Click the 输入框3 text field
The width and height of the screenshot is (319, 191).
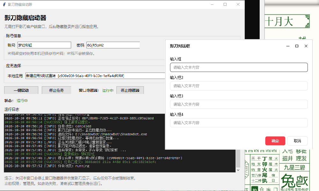click(x=239, y=104)
